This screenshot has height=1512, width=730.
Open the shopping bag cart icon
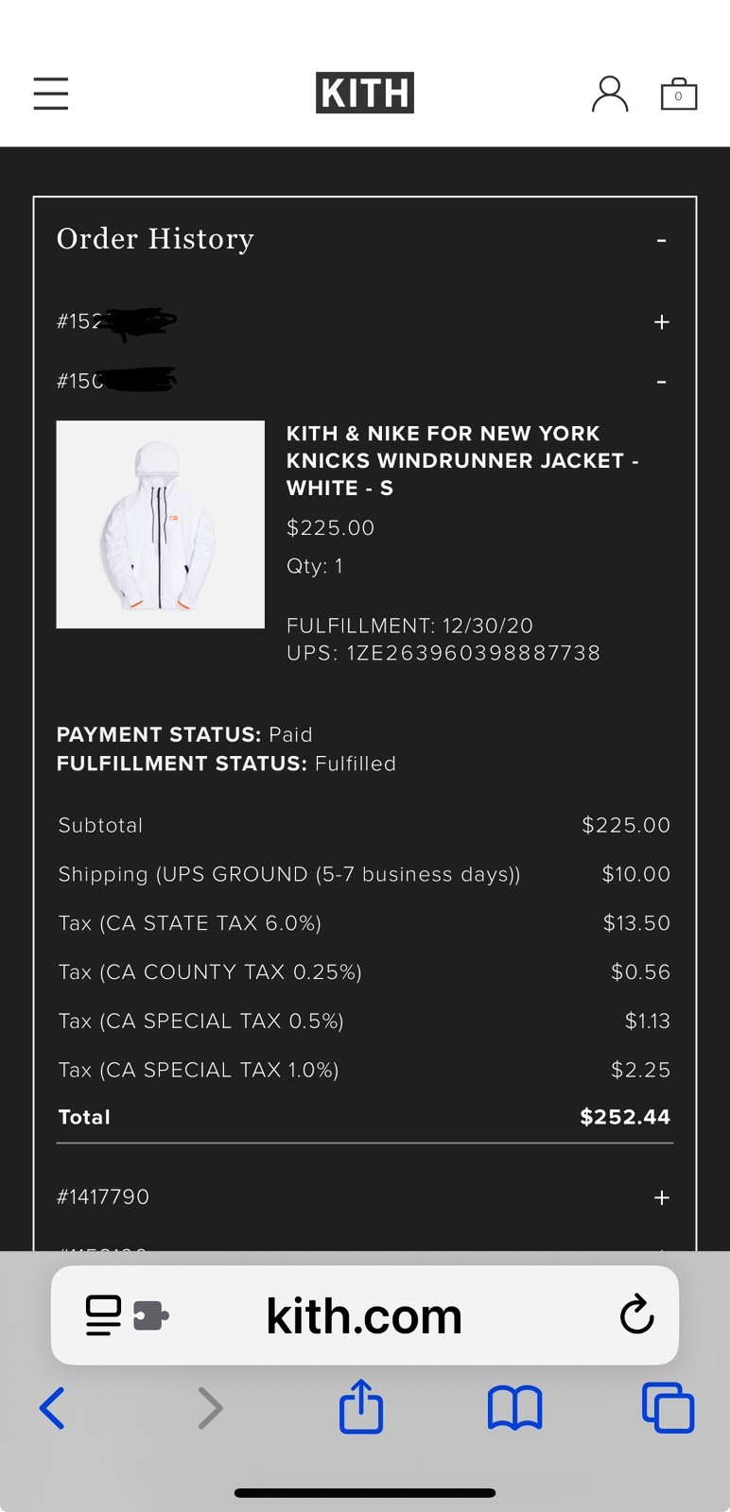(679, 94)
